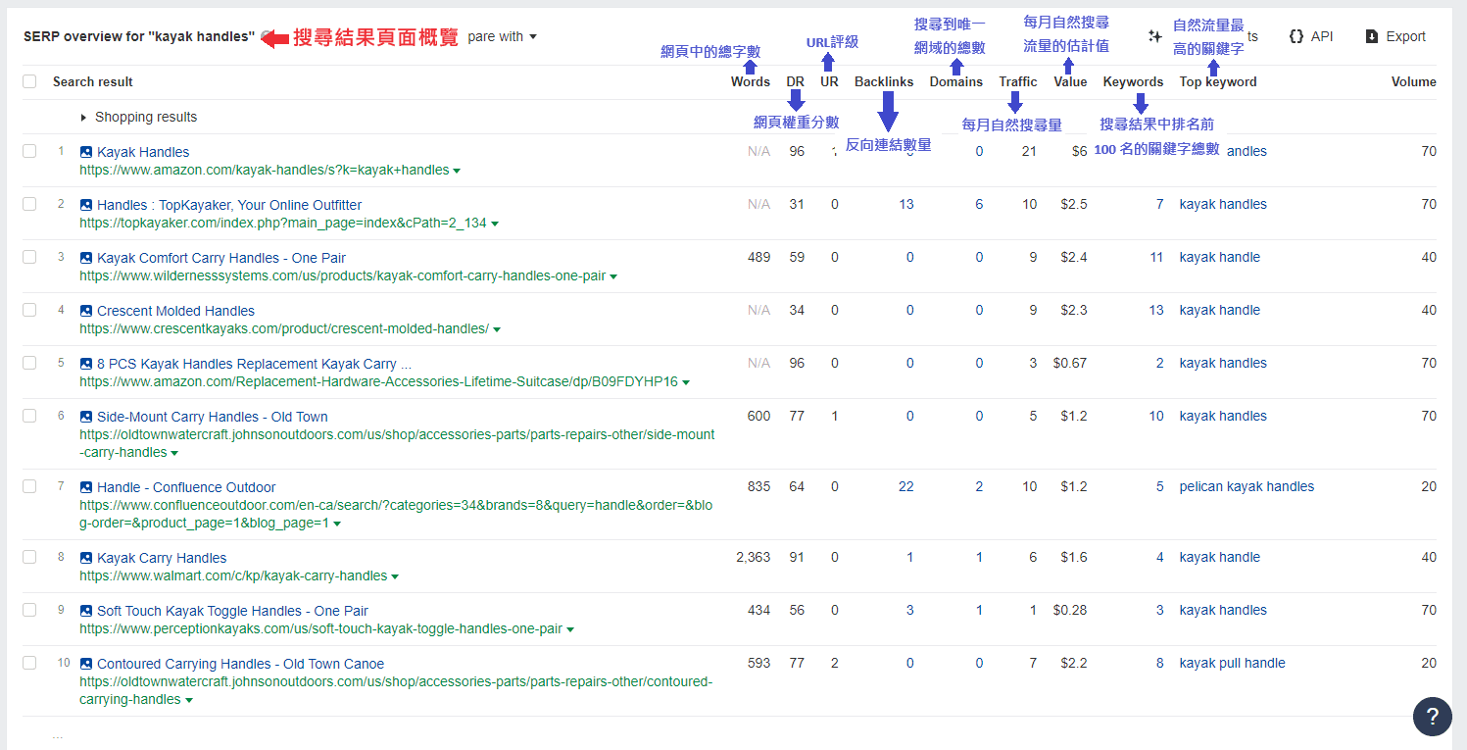Open URL dropdown for walmart.com kayak-carry-handles link
The image size is (1467, 750).
click(x=395, y=576)
